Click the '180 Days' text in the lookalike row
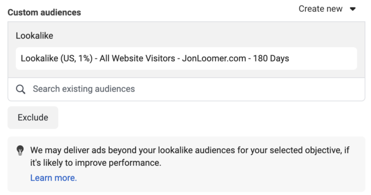Viewport: 371px width, 195px height. tap(271, 58)
